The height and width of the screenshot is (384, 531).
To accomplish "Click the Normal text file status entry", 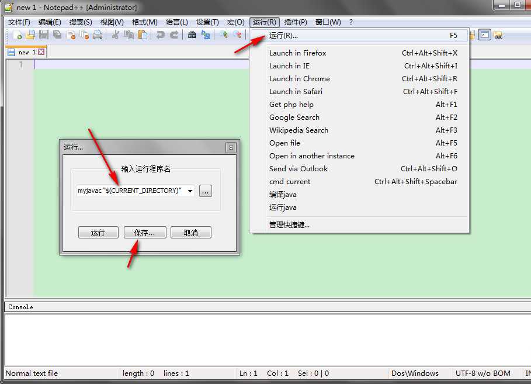I will point(32,373).
